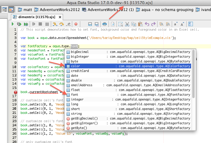Viewport: 211px width, 143px height.
Task: Open the first AdventureWorks2012 server connection
Action: (x=57, y=10)
